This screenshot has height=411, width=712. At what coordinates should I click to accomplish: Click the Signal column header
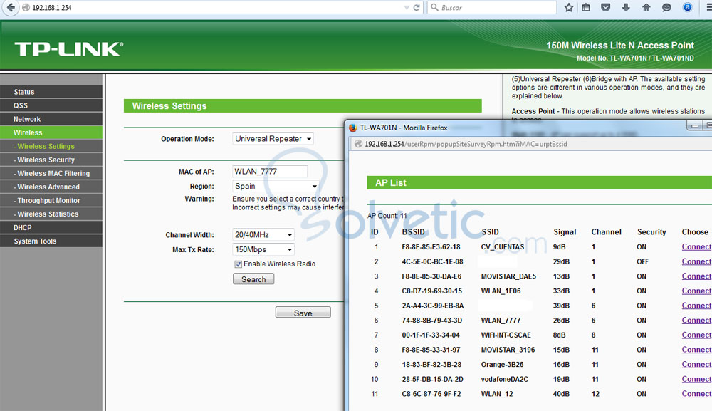pyautogui.click(x=565, y=232)
